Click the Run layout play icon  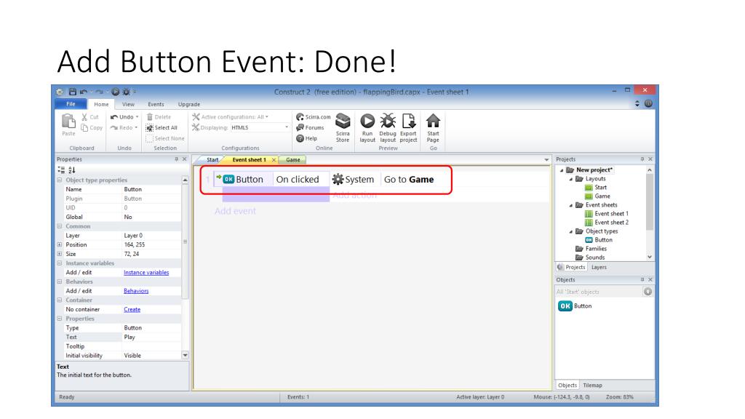pyautogui.click(x=367, y=121)
